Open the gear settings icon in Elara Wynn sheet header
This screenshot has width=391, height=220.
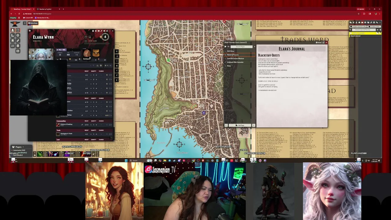96,31
